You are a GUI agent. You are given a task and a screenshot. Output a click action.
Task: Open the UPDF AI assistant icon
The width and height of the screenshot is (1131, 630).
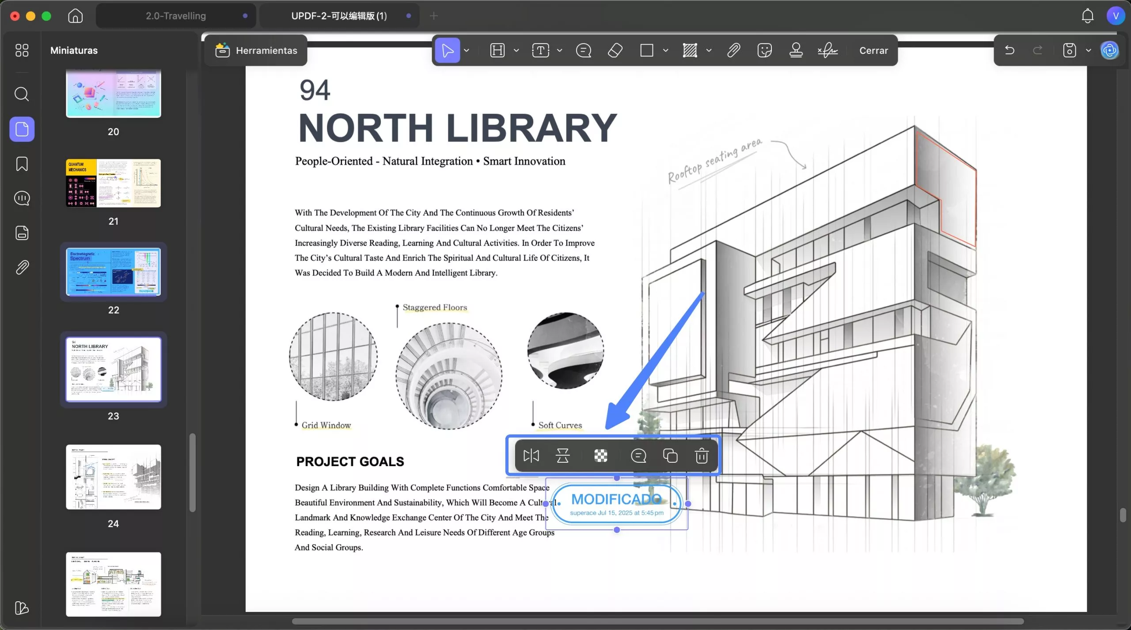tap(1110, 50)
